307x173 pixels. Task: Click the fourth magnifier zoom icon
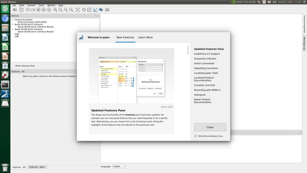71,10
